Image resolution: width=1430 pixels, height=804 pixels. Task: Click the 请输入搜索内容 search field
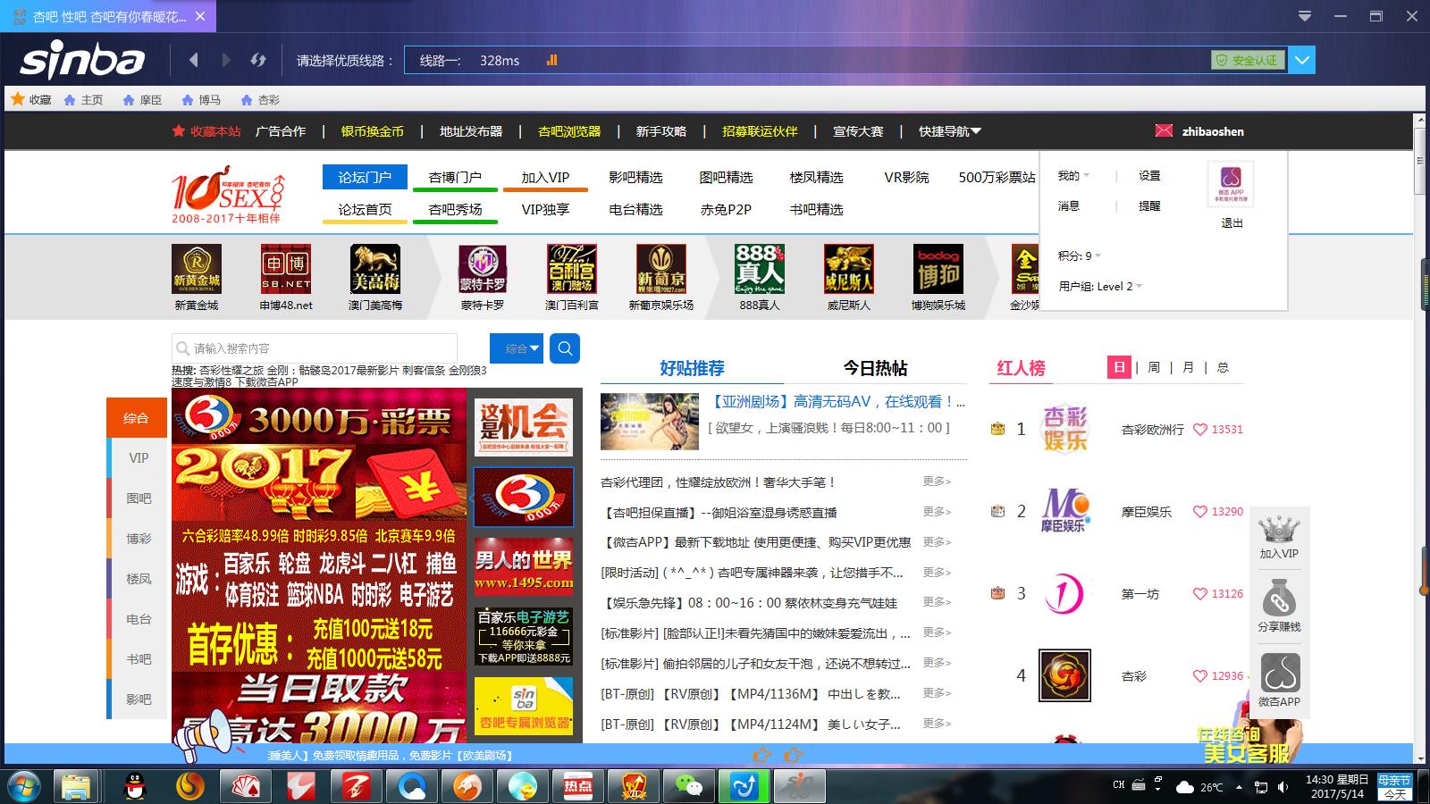tap(315, 348)
